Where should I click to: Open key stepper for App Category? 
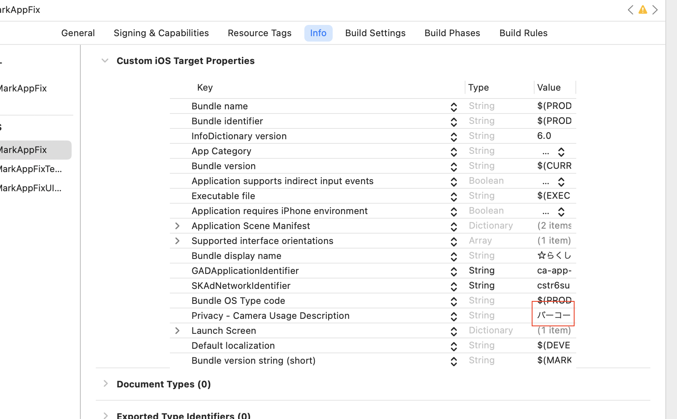[x=454, y=152]
